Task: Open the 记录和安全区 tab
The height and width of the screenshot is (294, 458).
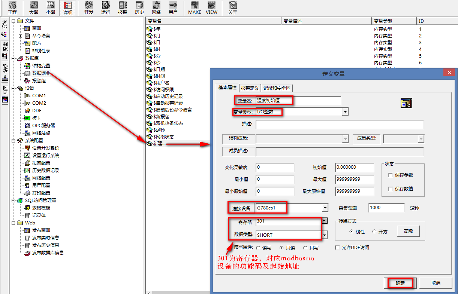Action: click(x=277, y=88)
